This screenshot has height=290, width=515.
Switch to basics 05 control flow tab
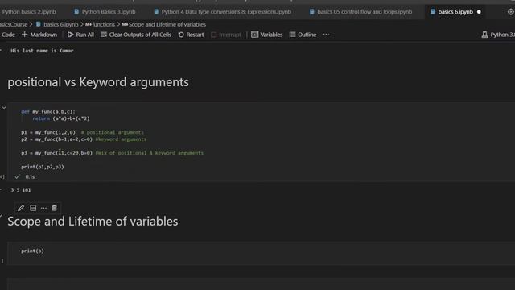pos(361,12)
